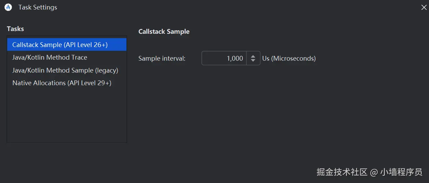Decrease sample interval with down arrow
Image resolution: width=429 pixels, height=183 pixels.
point(253,61)
